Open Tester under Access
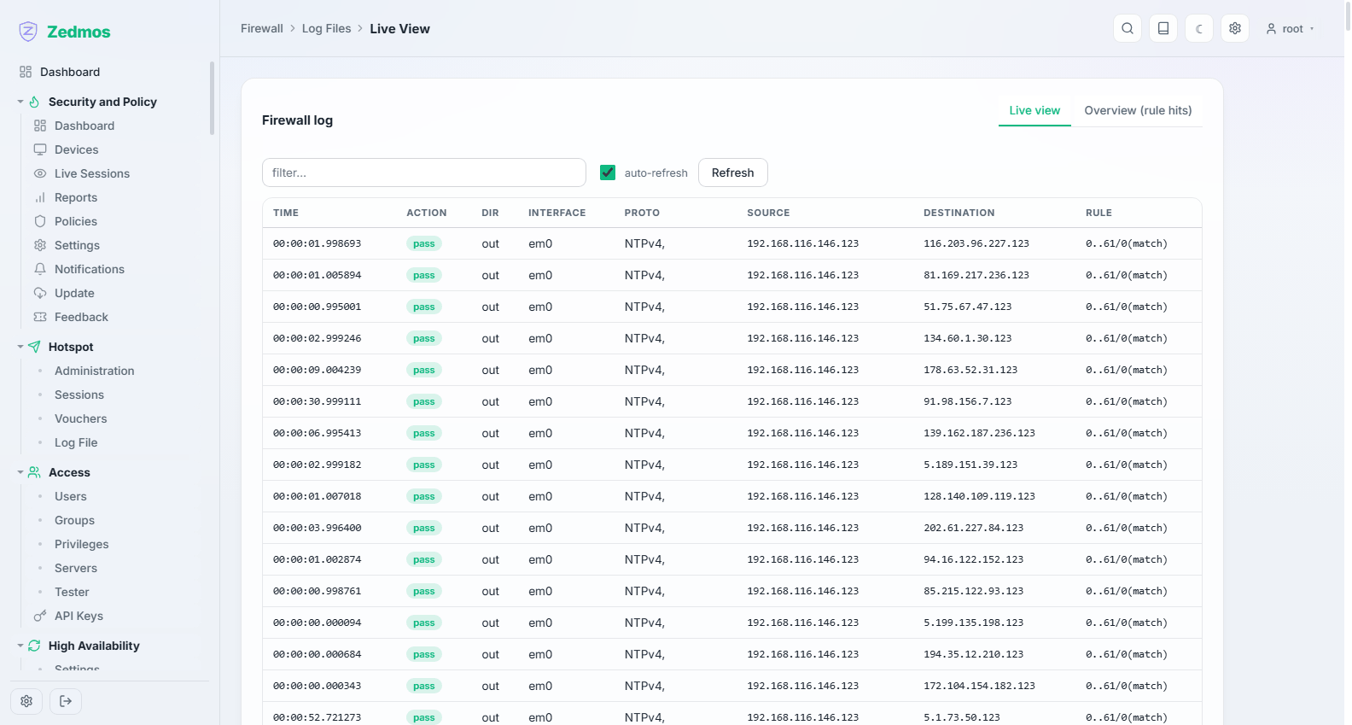This screenshot has width=1352, height=725. pyautogui.click(x=72, y=592)
